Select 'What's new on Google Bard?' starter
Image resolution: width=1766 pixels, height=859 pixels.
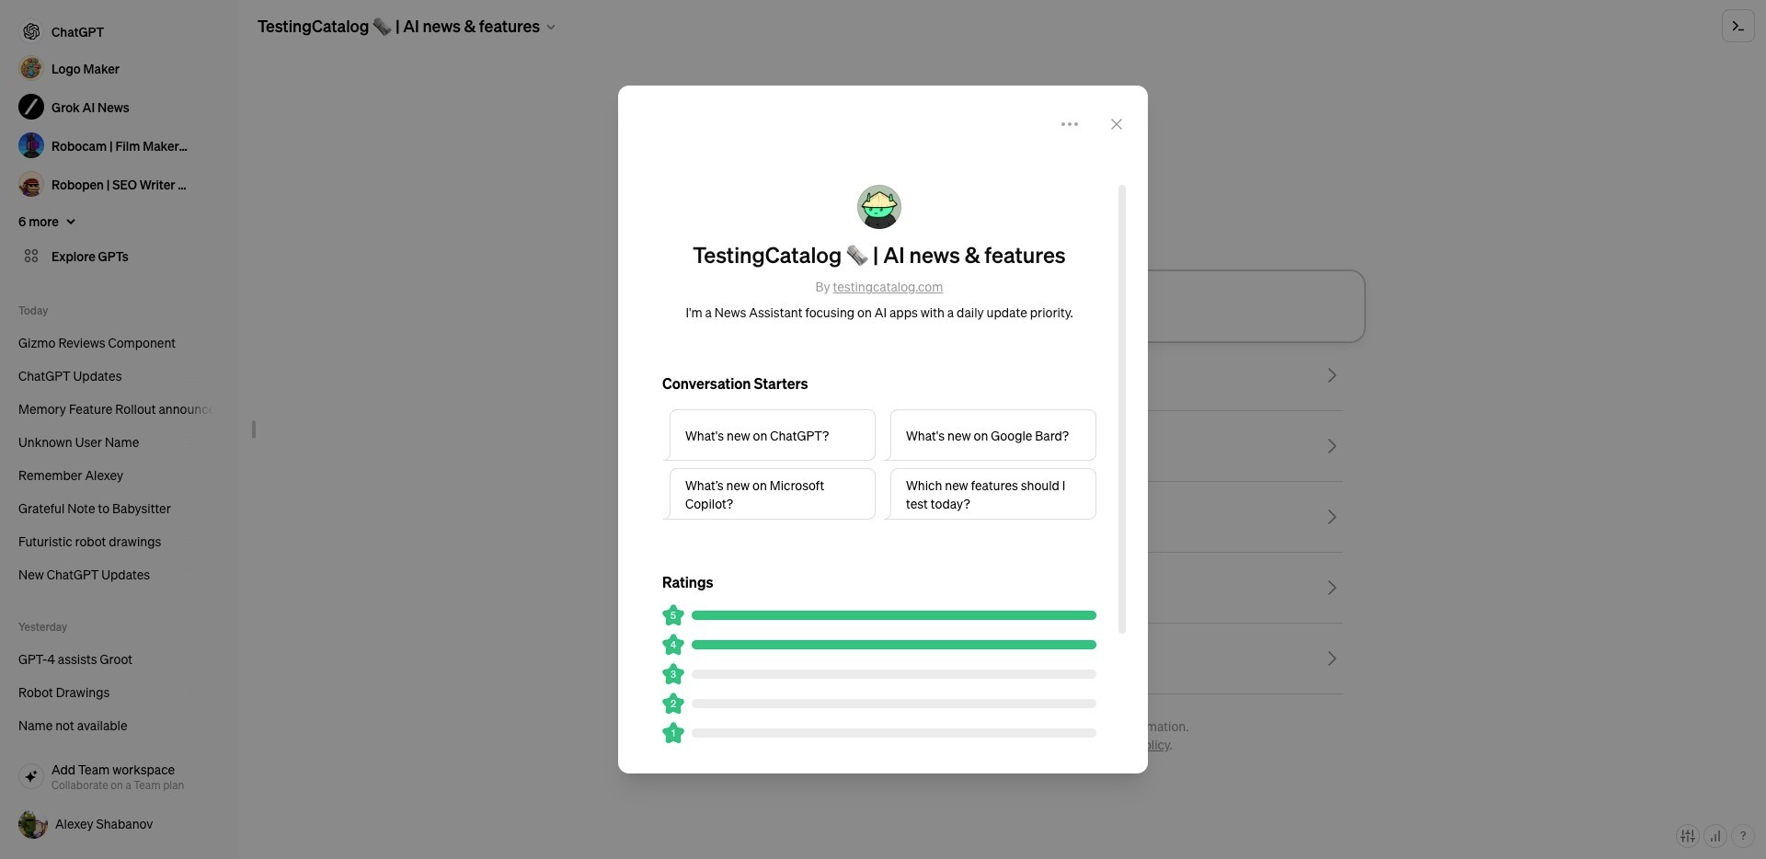[x=993, y=435]
